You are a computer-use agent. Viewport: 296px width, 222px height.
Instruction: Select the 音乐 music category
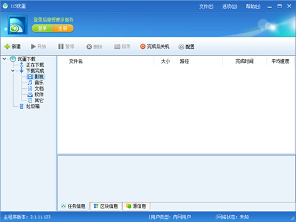39,83
